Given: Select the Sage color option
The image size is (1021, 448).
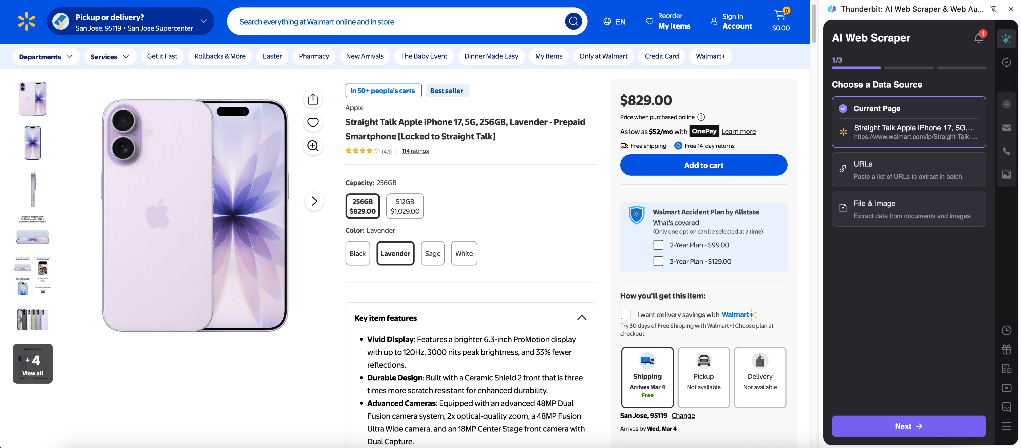Looking at the screenshot, I should (432, 253).
